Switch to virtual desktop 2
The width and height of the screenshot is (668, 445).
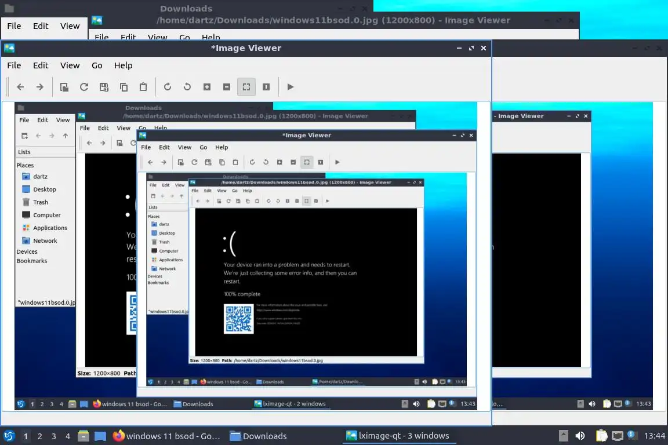click(40, 436)
